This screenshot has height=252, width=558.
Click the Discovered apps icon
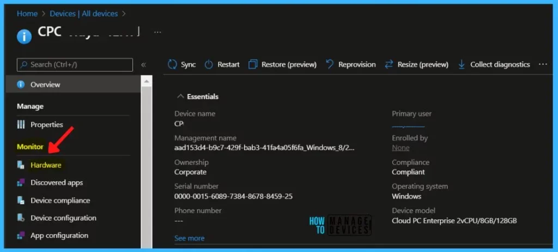21,182
